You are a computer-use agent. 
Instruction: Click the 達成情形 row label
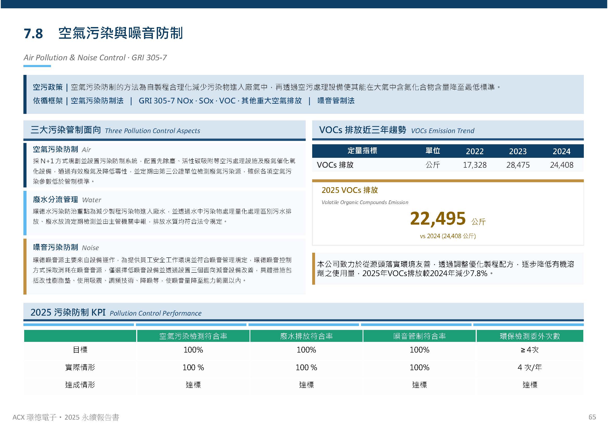[80, 385]
